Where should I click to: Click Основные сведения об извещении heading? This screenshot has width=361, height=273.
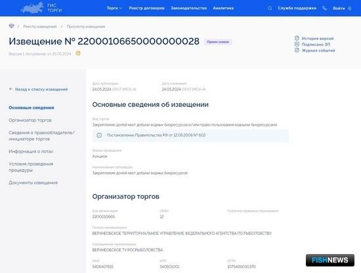pyautogui.click(x=150, y=105)
